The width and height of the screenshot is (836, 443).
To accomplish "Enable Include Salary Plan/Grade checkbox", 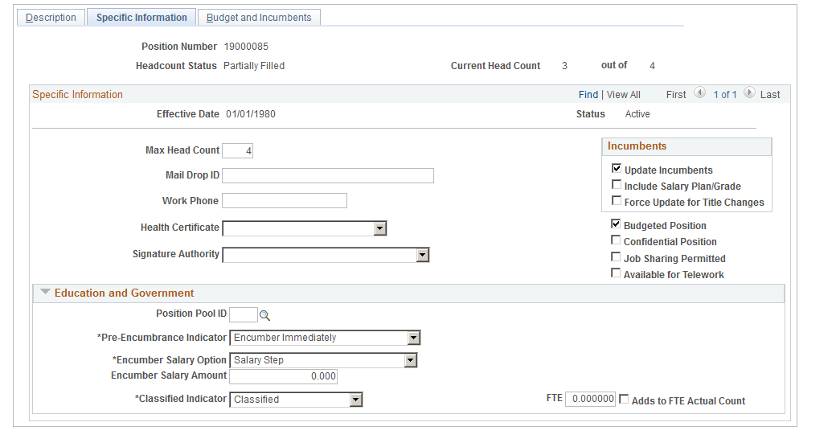I will (x=617, y=185).
